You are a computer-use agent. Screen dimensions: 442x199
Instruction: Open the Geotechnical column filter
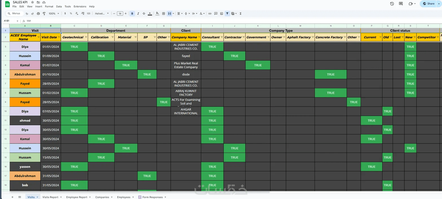(x=86, y=37)
